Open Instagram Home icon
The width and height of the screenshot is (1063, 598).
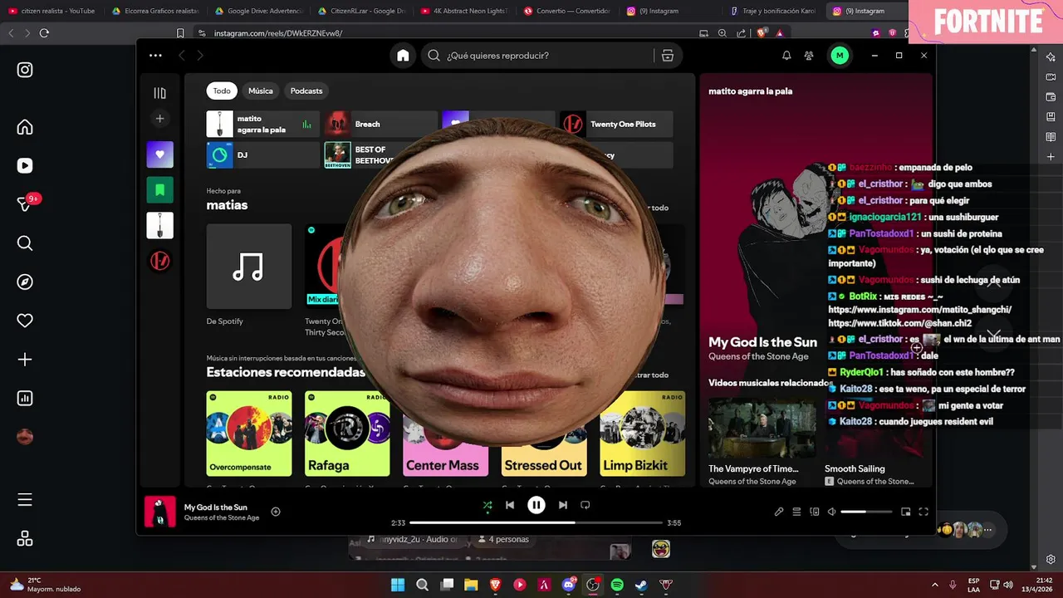pos(25,127)
